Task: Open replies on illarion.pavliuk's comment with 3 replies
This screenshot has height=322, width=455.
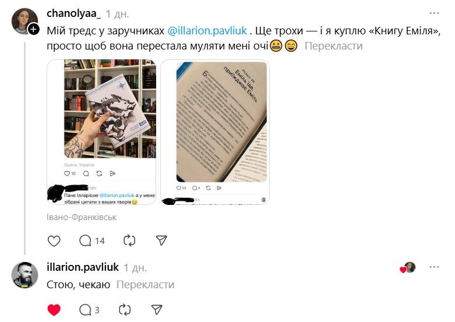Action: click(x=89, y=310)
